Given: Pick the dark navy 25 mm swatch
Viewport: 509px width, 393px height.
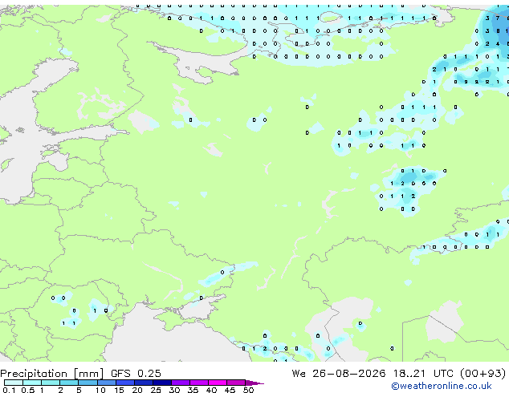Looking at the screenshot, I should point(162,383).
